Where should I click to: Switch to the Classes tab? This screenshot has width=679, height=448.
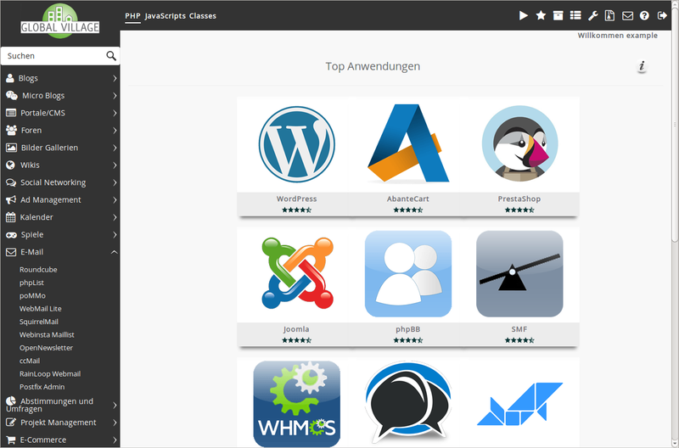point(202,16)
